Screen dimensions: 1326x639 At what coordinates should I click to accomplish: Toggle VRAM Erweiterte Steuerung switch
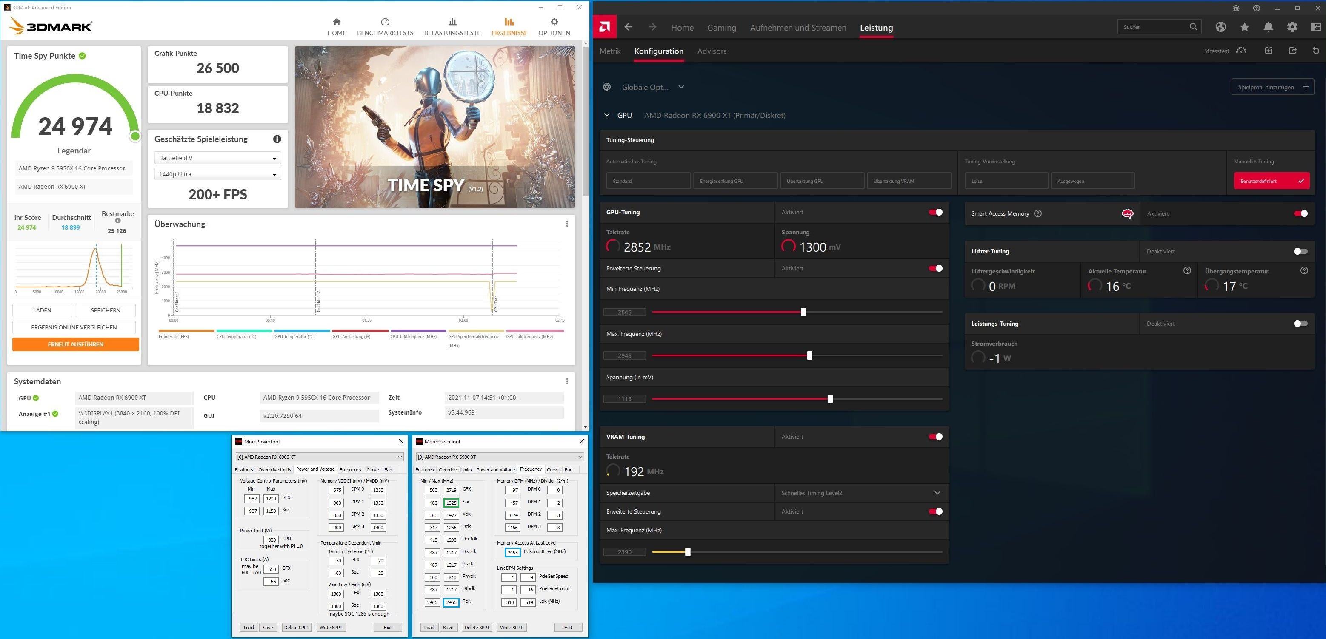pos(935,511)
